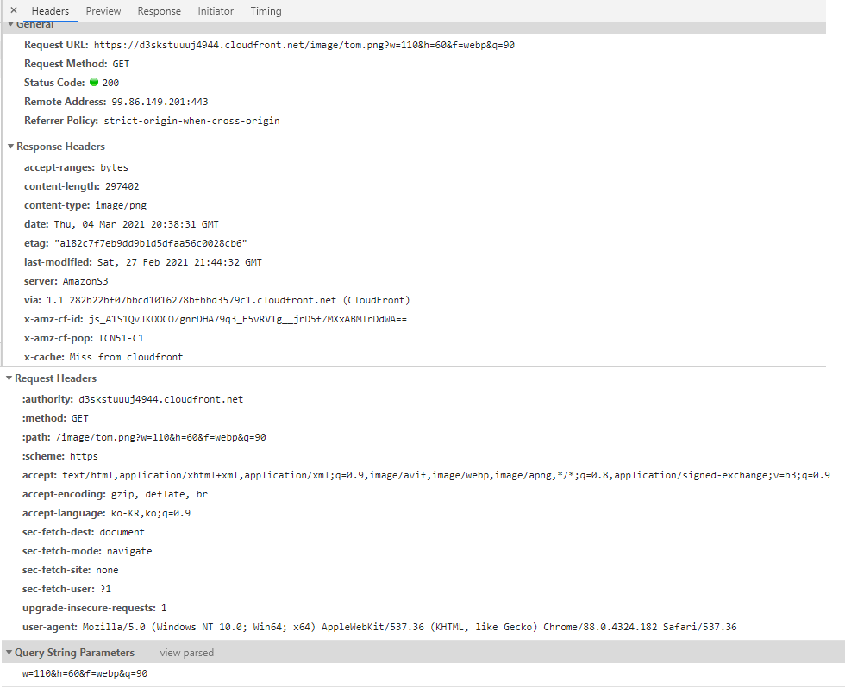This screenshot has height=688, width=845.
Task: Select the accept-language ko-KR value
Action: tap(150, 514)
